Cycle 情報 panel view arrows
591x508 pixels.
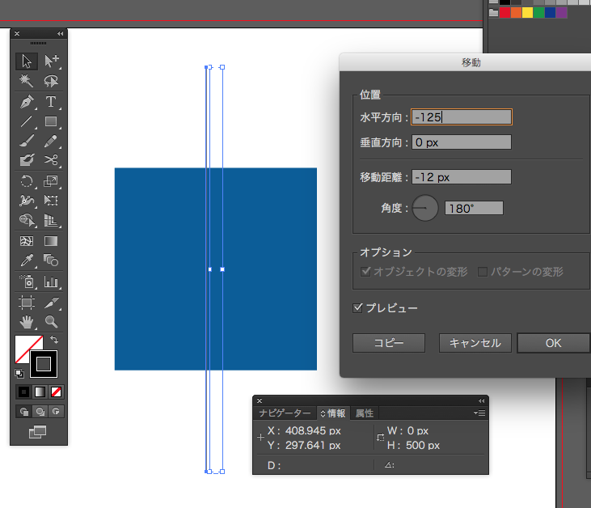click(x=323, y=413)
